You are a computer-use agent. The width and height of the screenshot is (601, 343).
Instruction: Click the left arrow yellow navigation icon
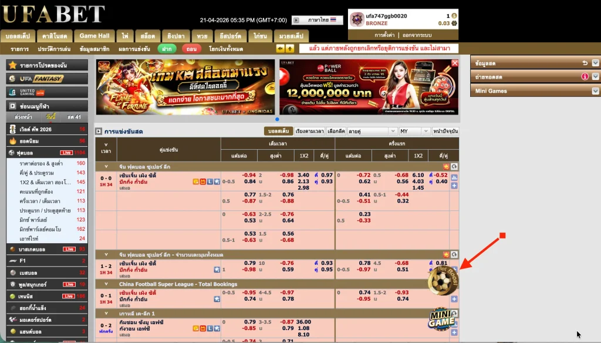280,49
